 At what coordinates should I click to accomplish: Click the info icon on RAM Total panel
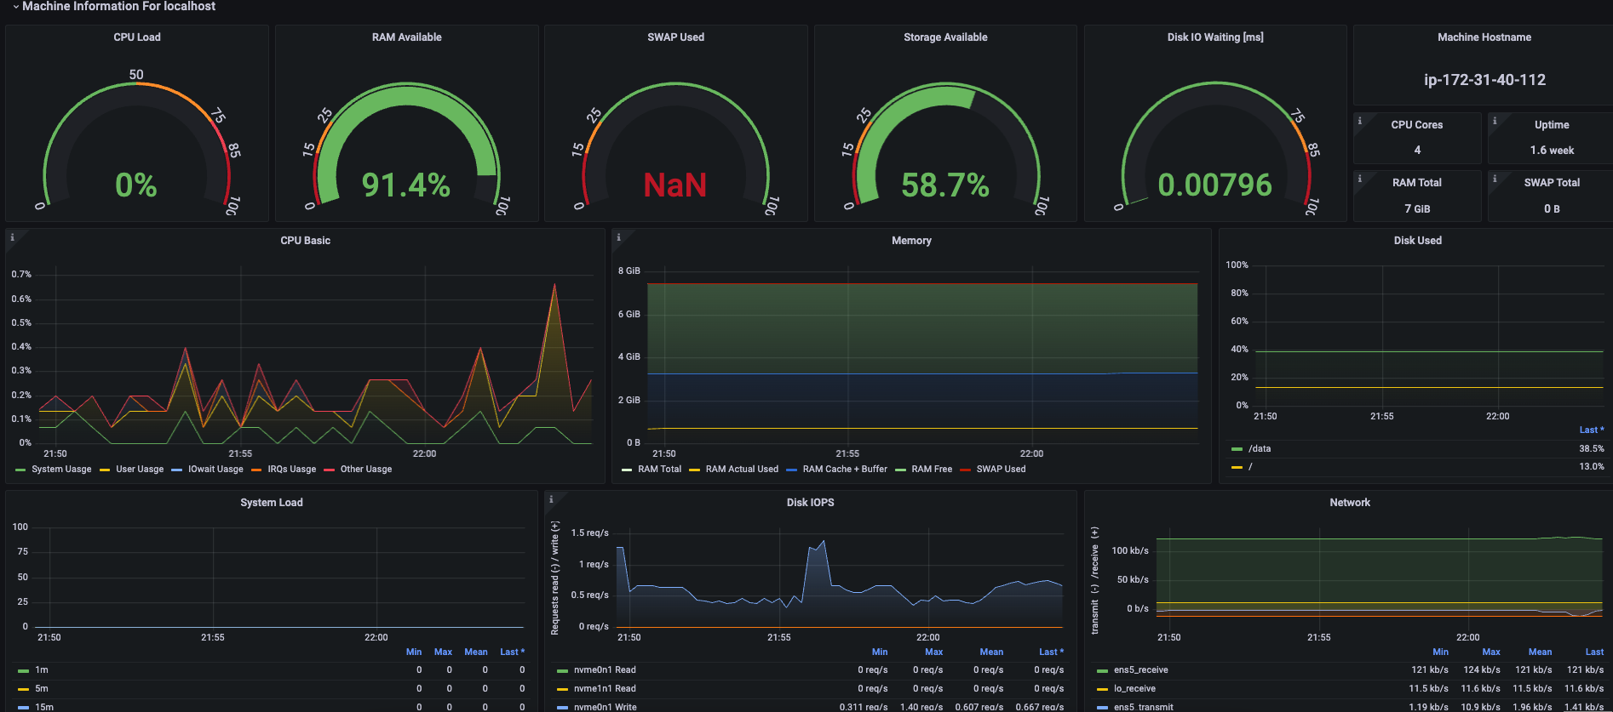1360,179
